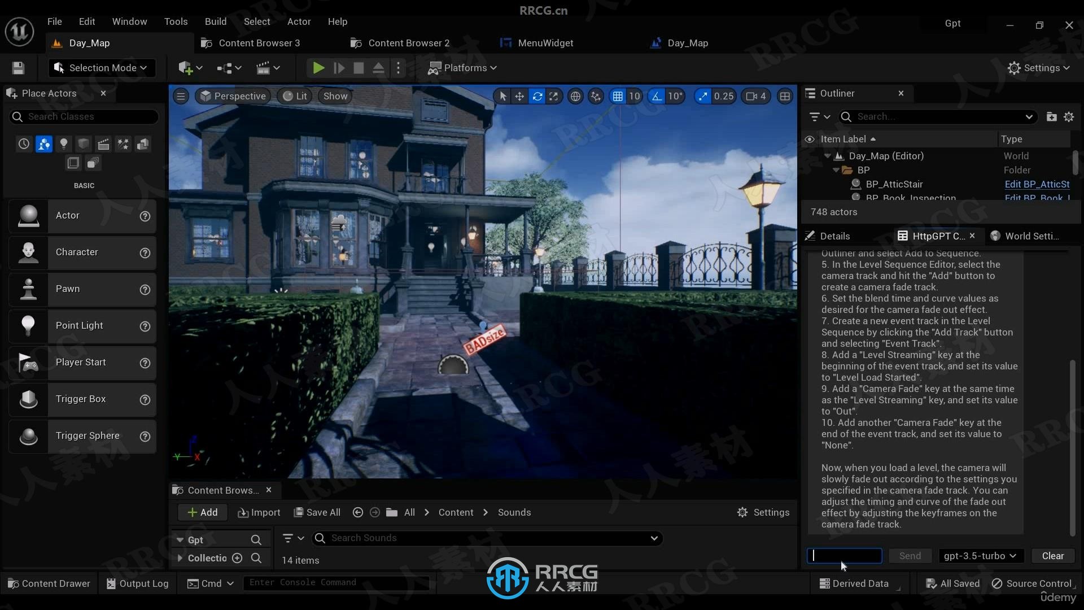Image resolution: width=1084 pixels, height=610 pixels.
Task: Open editor Settings dropdown top right
Action: (1039, 68)
